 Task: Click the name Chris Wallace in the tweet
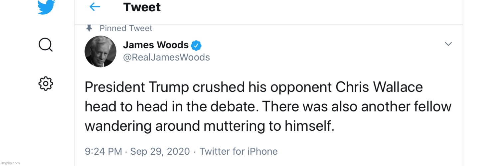point(379,87)
